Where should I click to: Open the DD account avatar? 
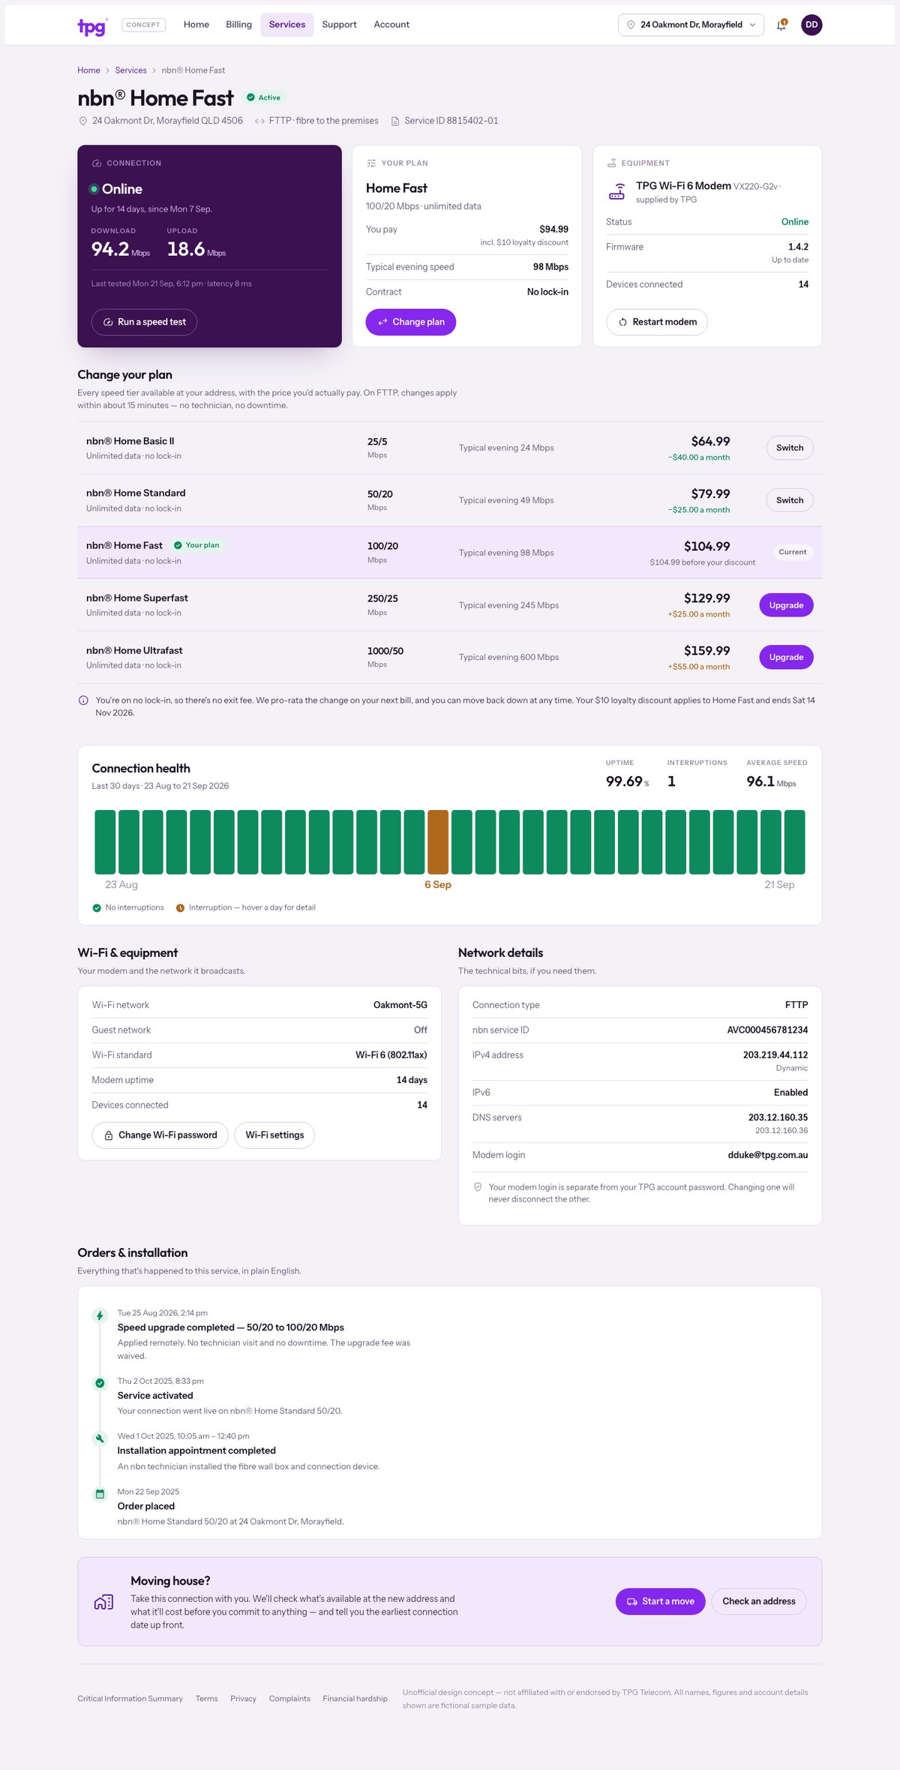coord(811,25)
